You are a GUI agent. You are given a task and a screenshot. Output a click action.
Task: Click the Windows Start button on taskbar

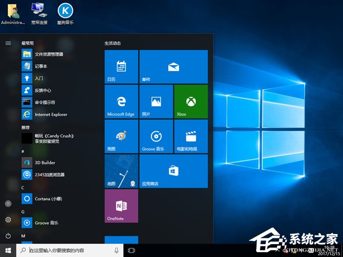pos(8,251)
